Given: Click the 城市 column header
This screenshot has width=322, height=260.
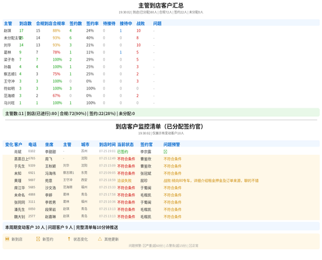Looking at the screenshot, I should click(85, 145).
